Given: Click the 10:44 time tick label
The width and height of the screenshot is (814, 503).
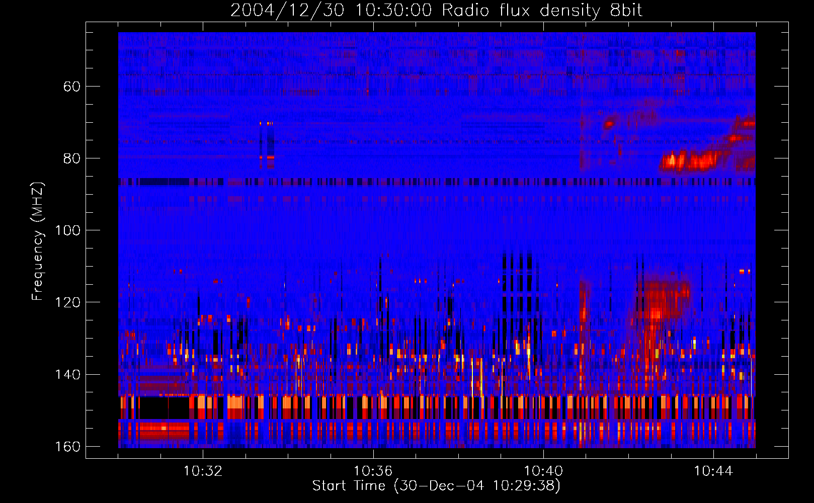Looking at the screenshot, I should [x=713, y=471].
